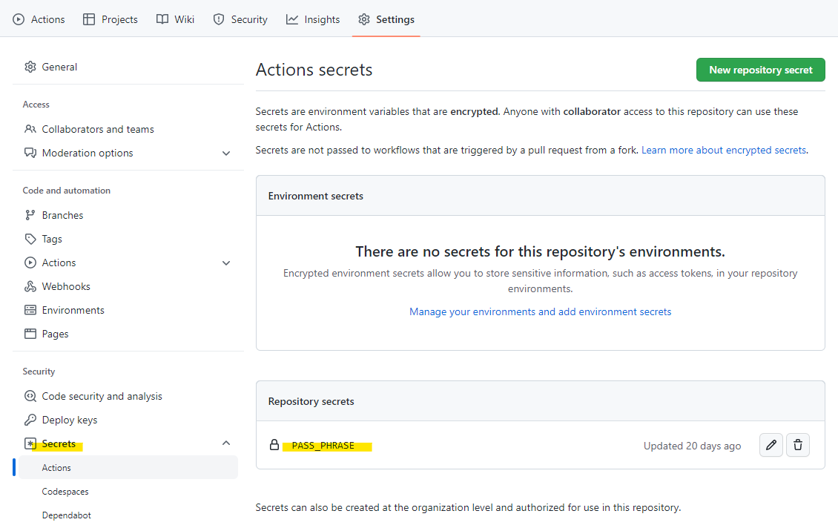This screenshot has width=838, height=528.
Task: Expand the Moderation options section
Action: coord(226,153)
